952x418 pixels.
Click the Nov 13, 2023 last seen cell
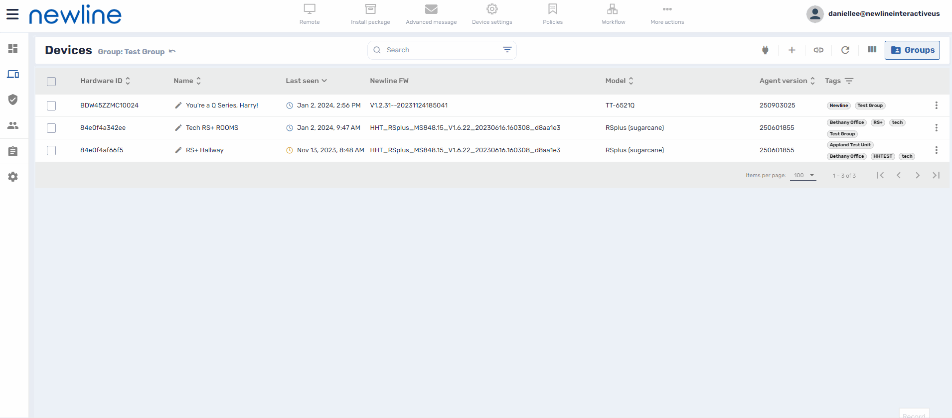(x=330, y=150)
